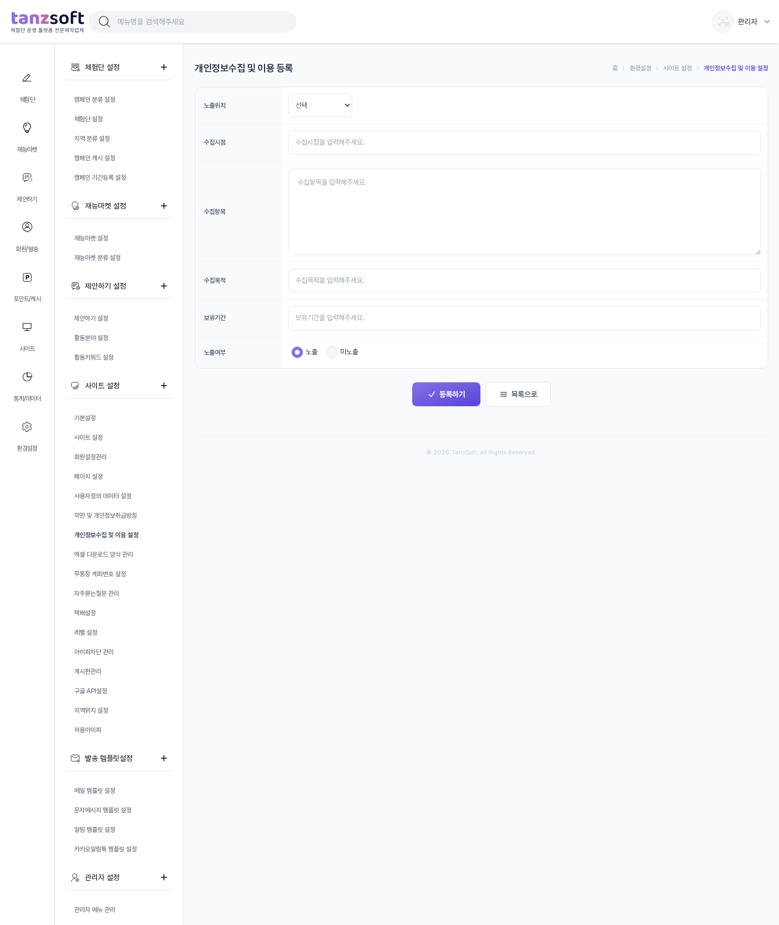Follow the 홈 breadcrumb link
This screenshot has height=925, width=779.
(615, 68)
